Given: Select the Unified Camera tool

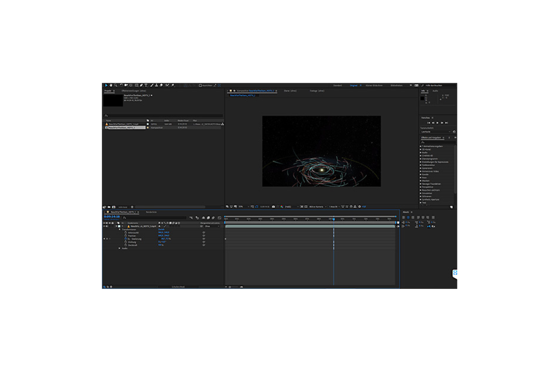Looking at the screenshot, I should pos(126,85).
